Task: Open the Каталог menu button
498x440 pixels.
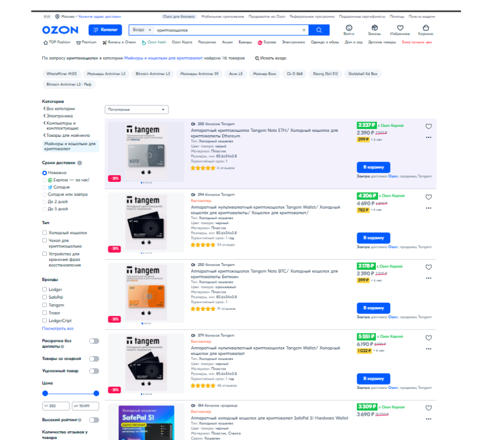Action: [x=105, y=30]
